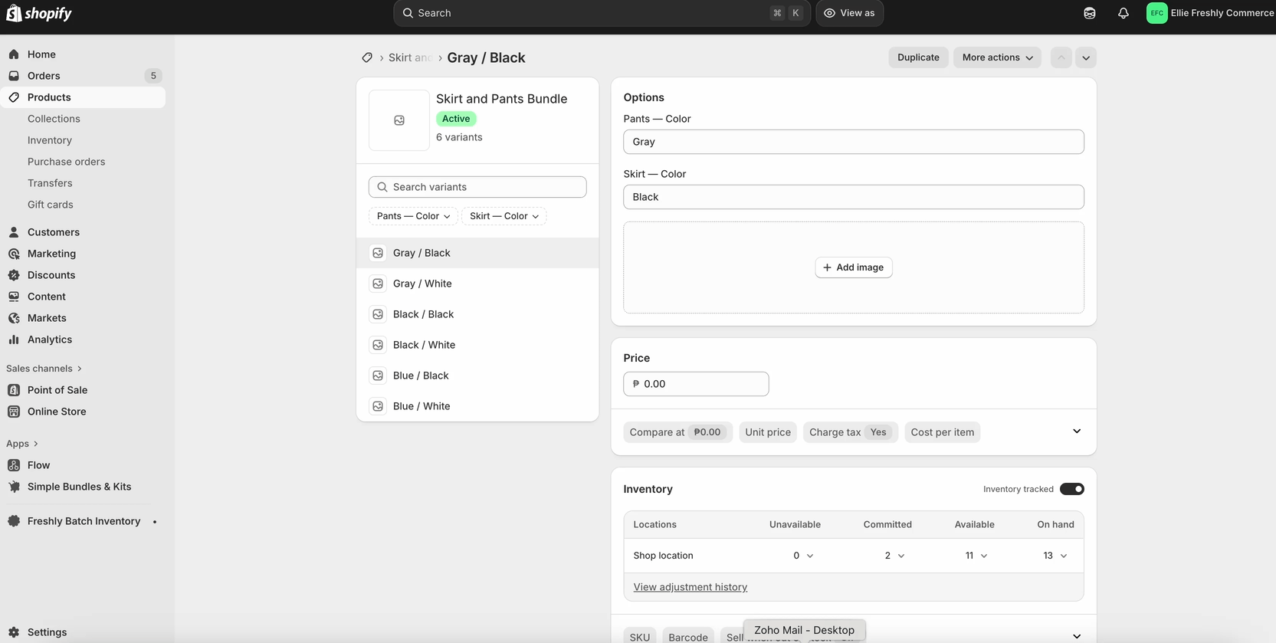The width and height of the screenshot is (1276, 643).
Task: Click the Gray / Black variant image icon
Action: click(x=378, y=253)
